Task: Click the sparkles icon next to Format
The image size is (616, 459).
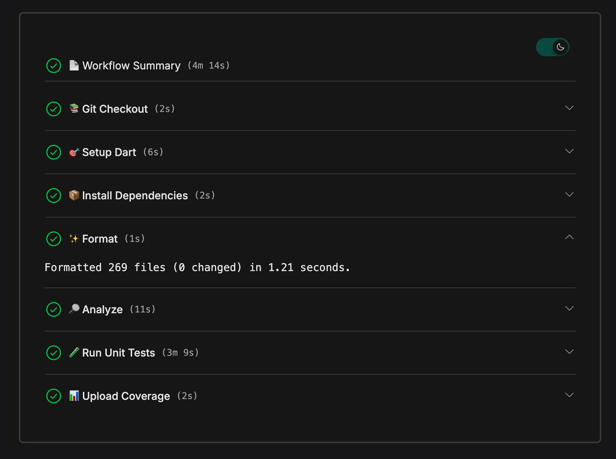Action: (x=74, y=238)
